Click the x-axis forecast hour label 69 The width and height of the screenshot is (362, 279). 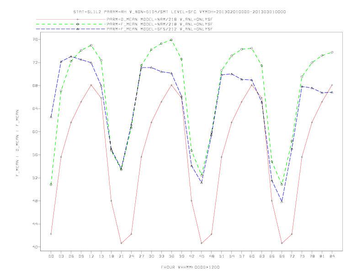[x=282, y=256]
